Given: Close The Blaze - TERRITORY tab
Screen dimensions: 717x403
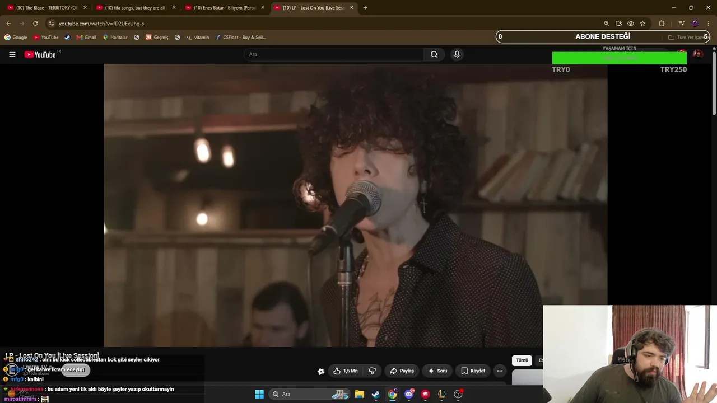Looking at the screenshot, I should coord(85,8).
